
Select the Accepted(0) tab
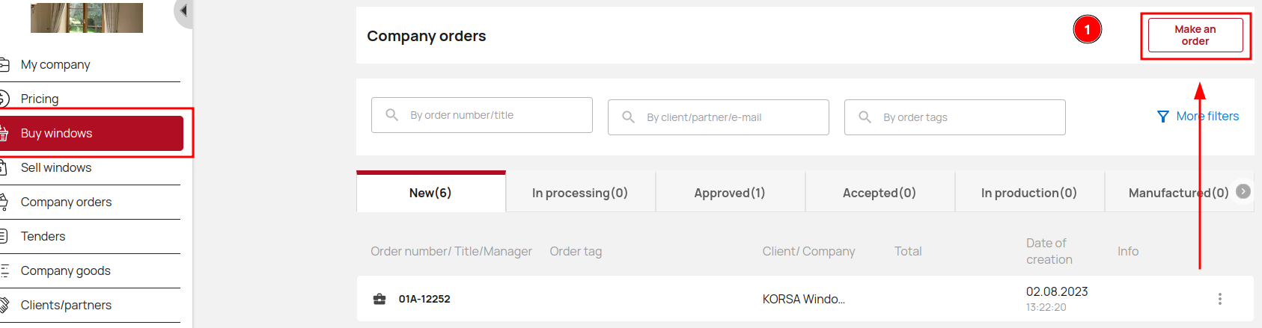point(880,193)
